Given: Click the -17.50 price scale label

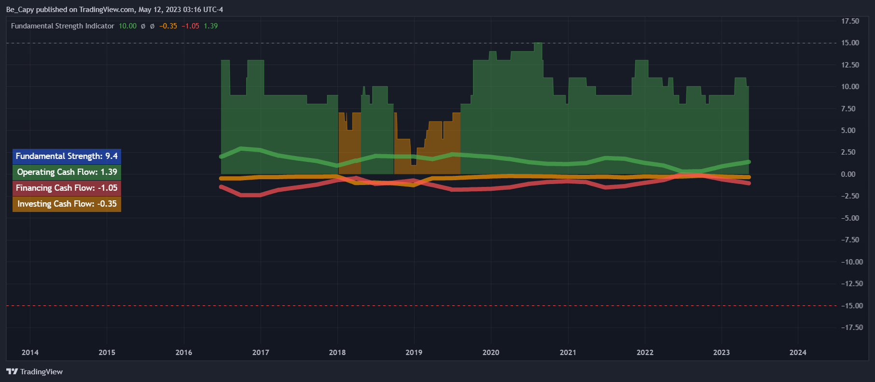Looking at the screenshot, I should tap(852, 328).
